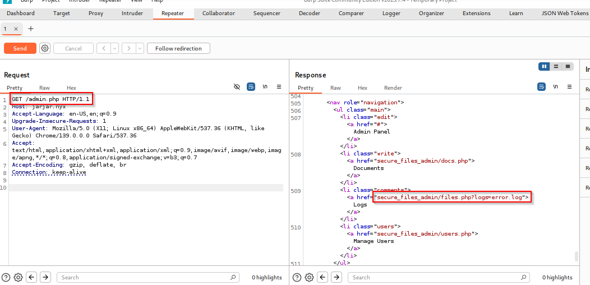Expand the forward history dropdown arrow
This screenshot has width=590, height=285.
140,48
